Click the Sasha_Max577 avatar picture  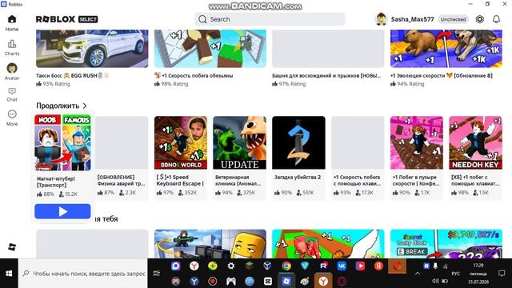381,19
